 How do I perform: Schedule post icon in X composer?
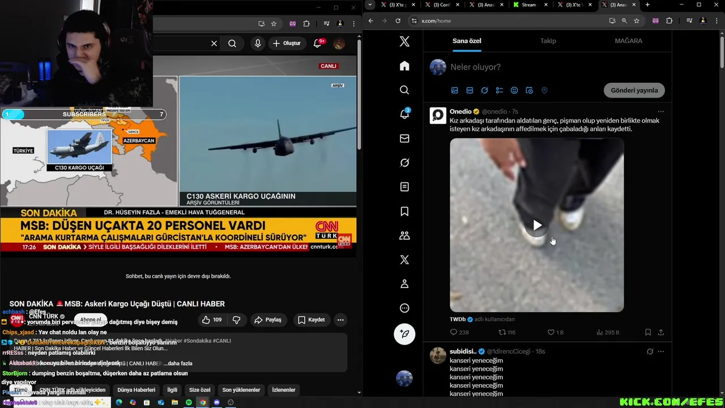pyautogui.click(x=529, y=90)
